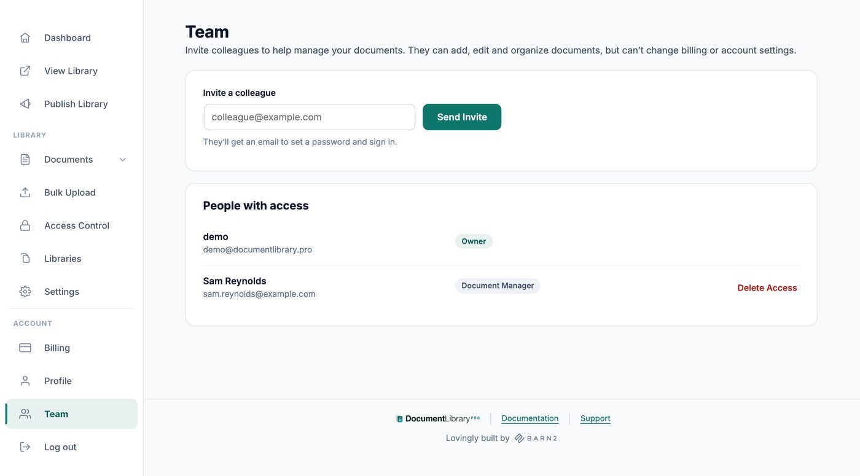Click the Bulk Upload arrow icon
The width and height of the screenshot is (860, 476).
pos(25,193)
